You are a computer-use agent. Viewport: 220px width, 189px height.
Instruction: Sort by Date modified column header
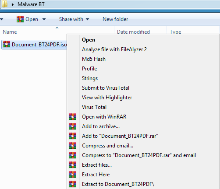133,32
